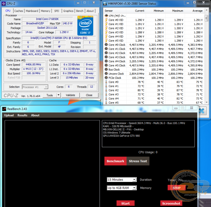Viewport: 211px width, 207px height.
Task: Click the Core Speed value 4406.85 MHz
Action: click(x=33, y=64)
